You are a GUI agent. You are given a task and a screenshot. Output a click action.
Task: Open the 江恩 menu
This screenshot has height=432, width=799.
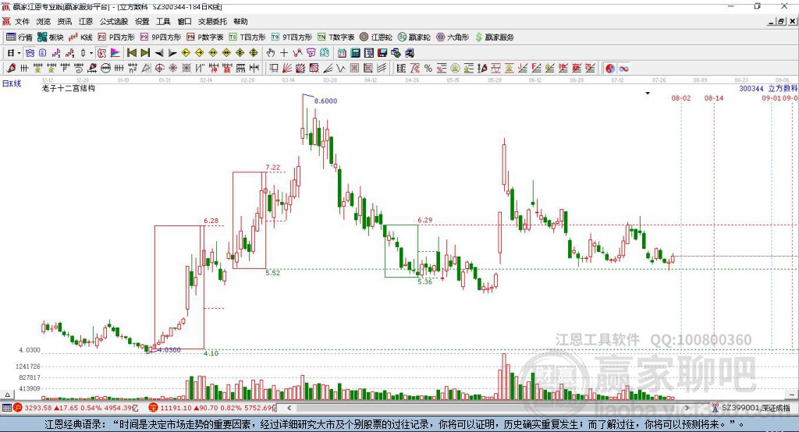(86, 21)
